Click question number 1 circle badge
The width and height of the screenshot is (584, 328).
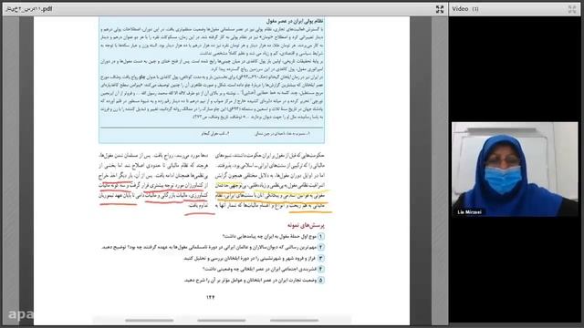[x=320, y=236]
